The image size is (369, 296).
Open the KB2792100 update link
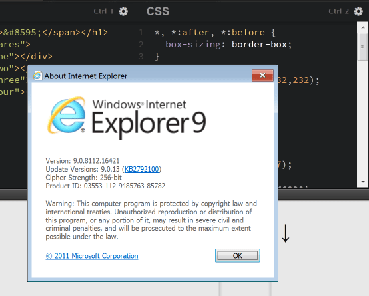point(141,169)
